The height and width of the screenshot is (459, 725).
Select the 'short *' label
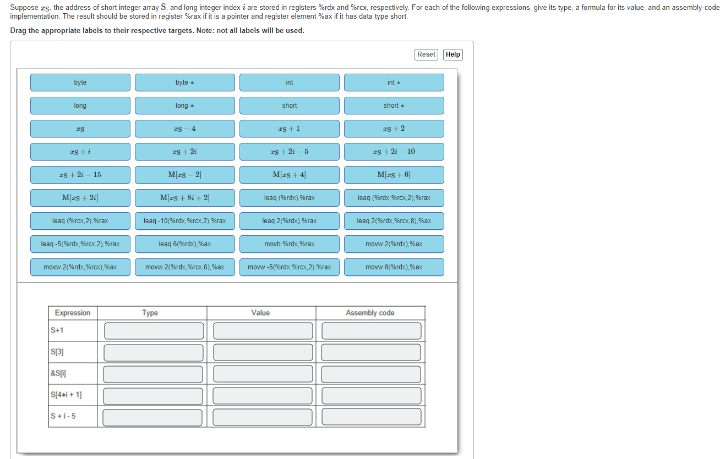(394, 106)
